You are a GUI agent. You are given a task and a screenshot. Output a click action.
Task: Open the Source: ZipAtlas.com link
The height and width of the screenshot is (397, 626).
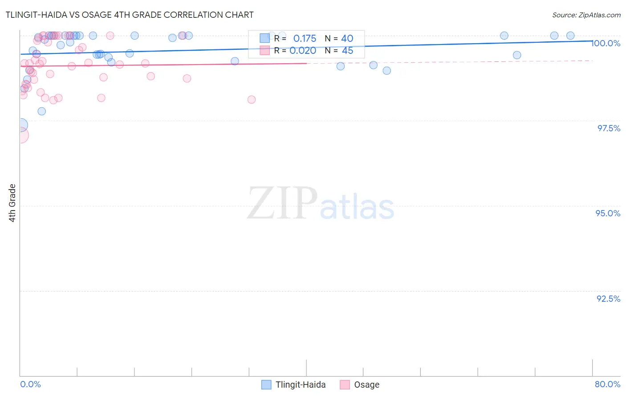[x=586, y=15]
